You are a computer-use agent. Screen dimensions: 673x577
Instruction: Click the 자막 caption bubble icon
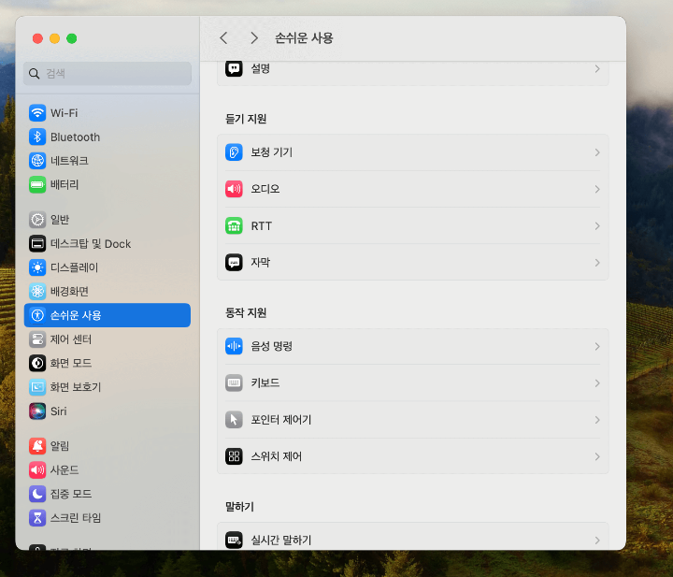(x=234, y=262)
